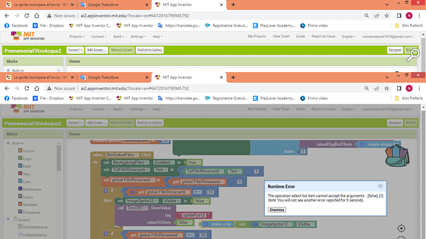Dismiss the Runtime Error dialog
Screen dimensions: 426x239
(277, 209)
